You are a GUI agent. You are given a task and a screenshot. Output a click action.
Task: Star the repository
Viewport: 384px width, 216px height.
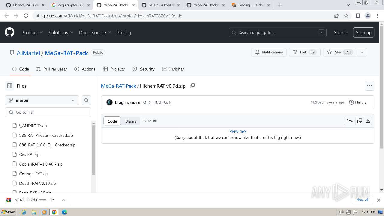[340, 52]
